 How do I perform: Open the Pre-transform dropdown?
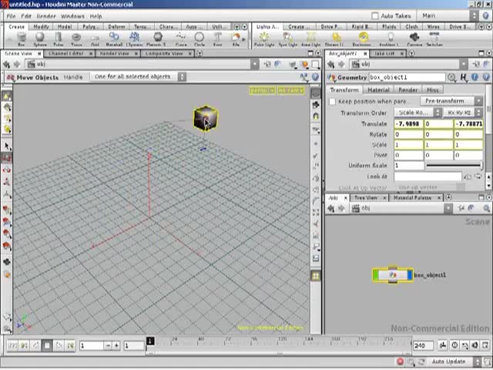coord(451,101)
